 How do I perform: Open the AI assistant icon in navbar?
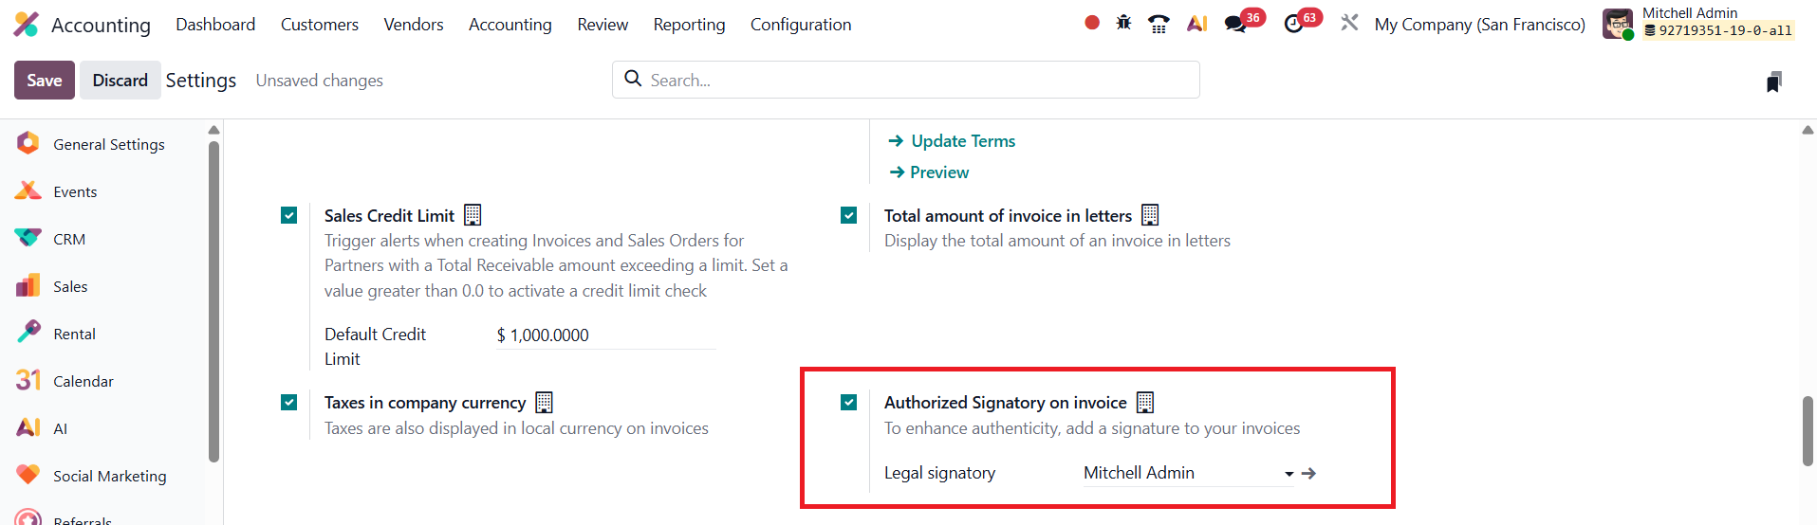pos(1196,24)
